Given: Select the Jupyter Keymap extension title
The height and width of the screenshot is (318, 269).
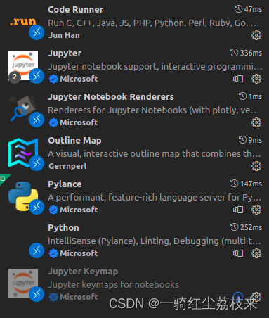Looking at the screenshot, I should 83,272.
